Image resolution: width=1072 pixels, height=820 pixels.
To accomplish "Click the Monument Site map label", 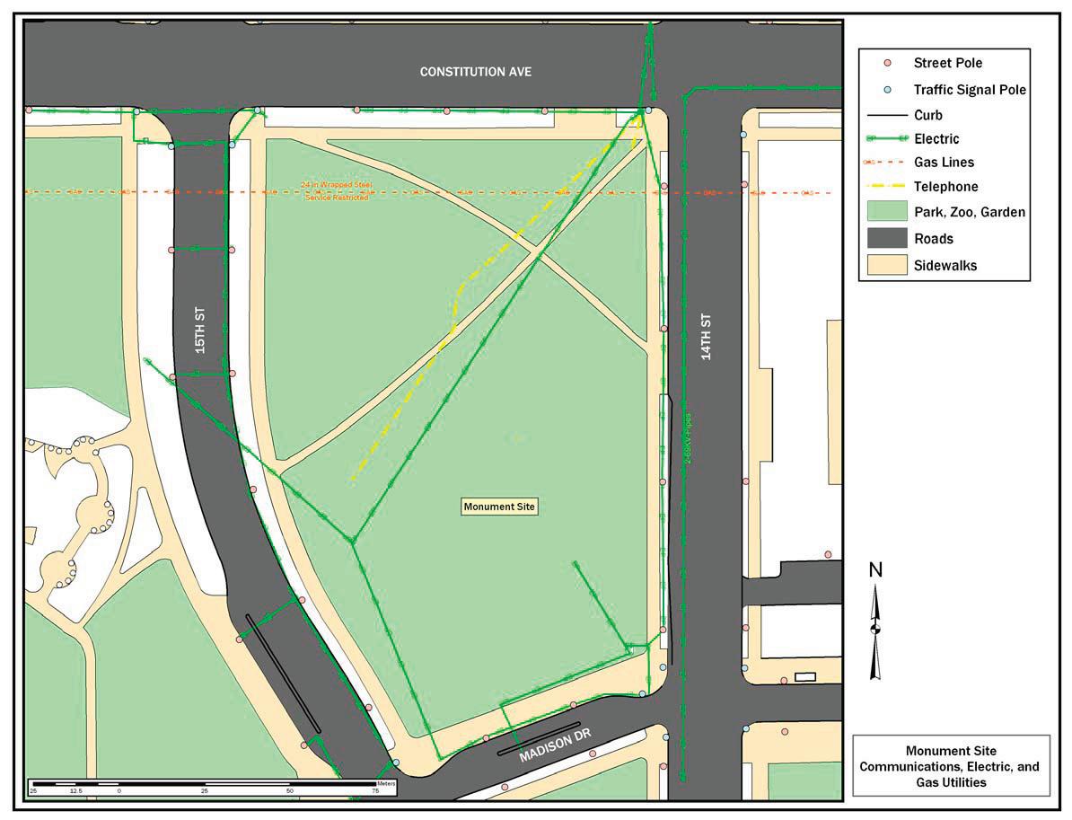I will click(x=499, y=507).
